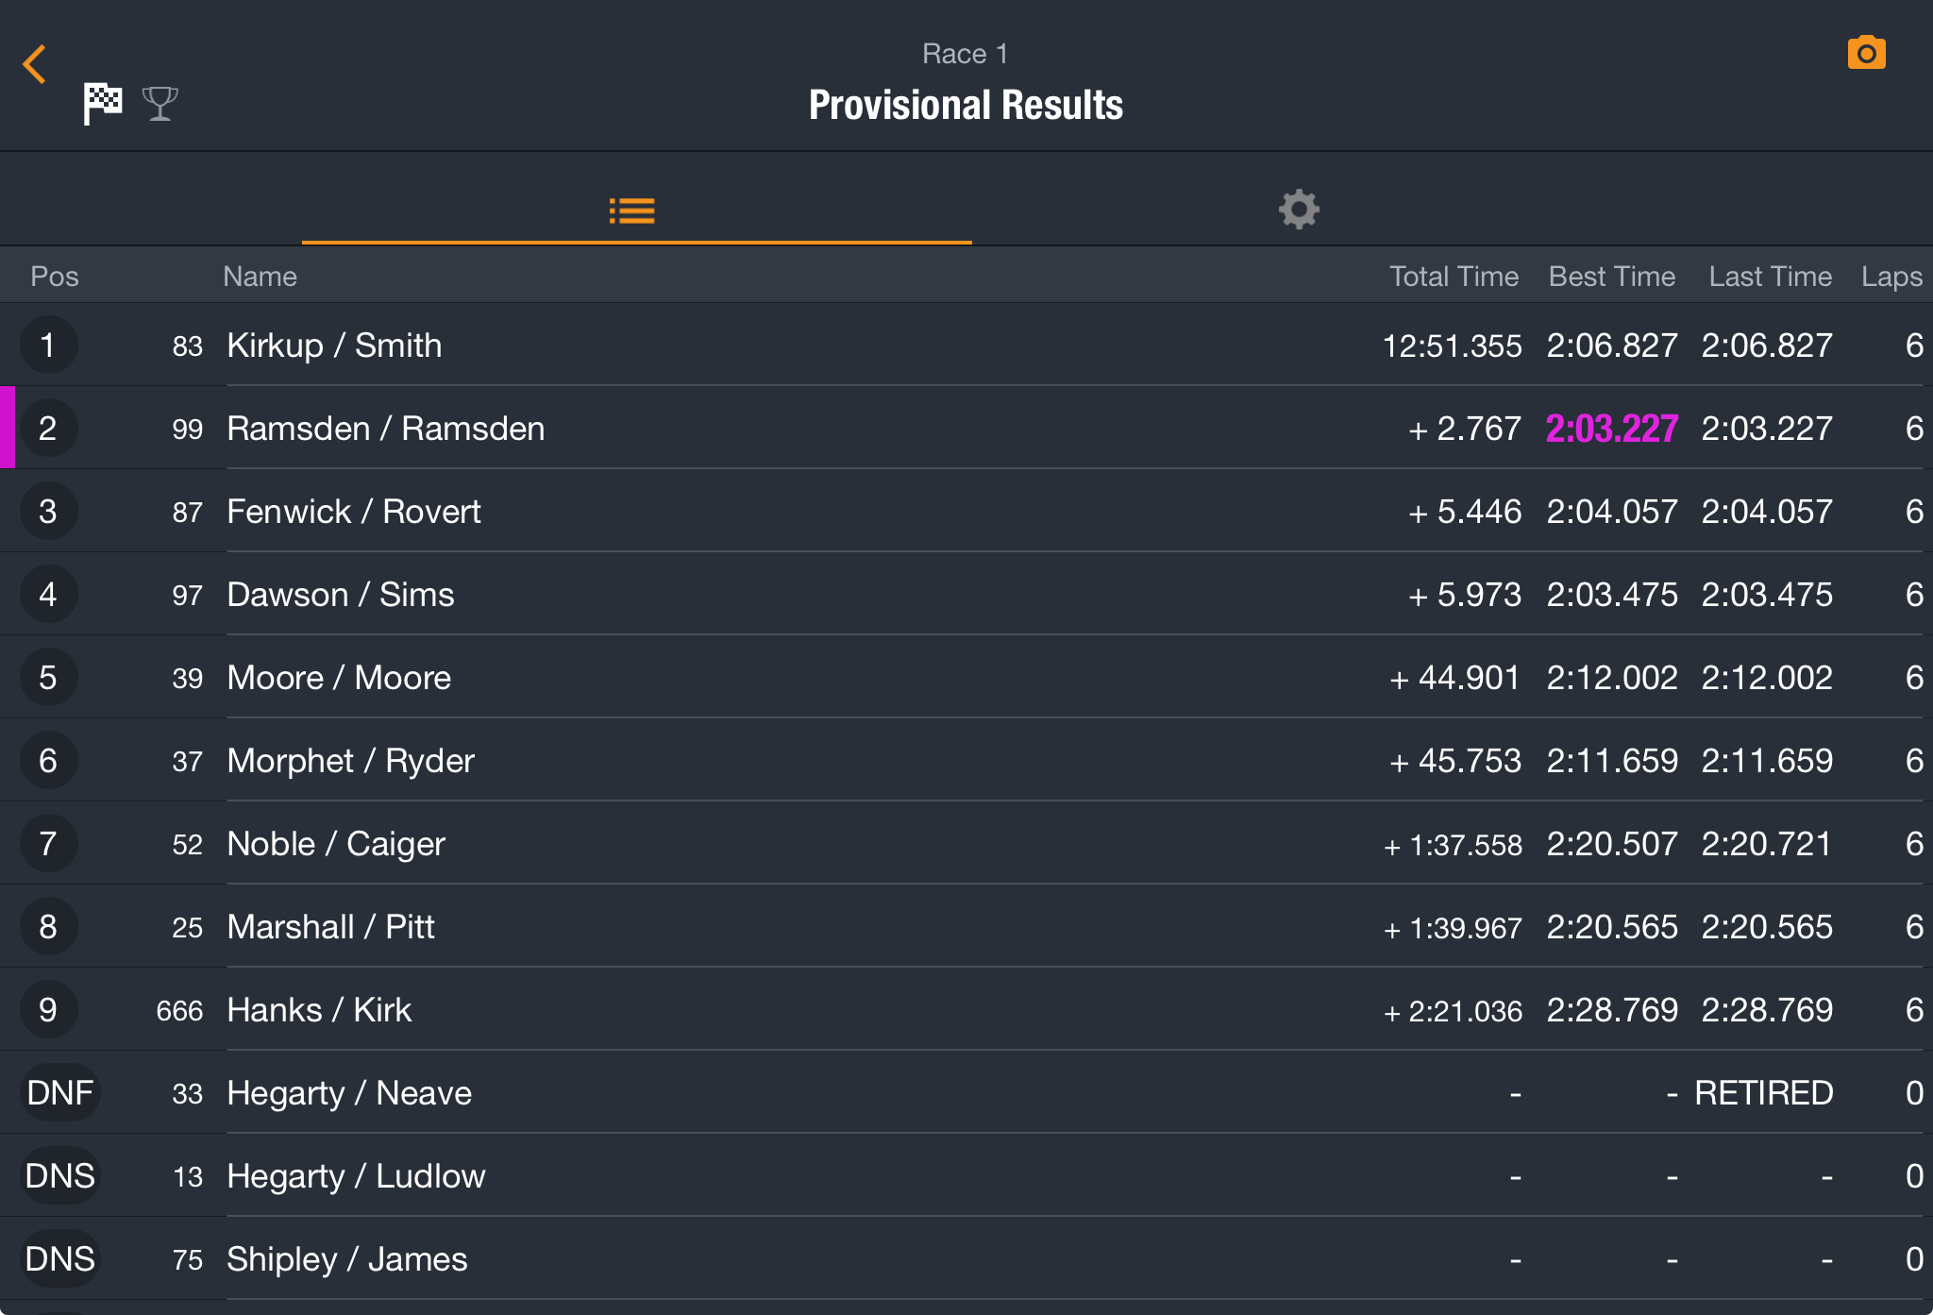Tap the Laps column header
1933x1315 pixels.
coord(1891,277)
